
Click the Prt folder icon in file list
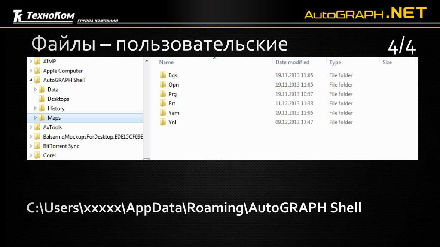click(x=163, y=103)
